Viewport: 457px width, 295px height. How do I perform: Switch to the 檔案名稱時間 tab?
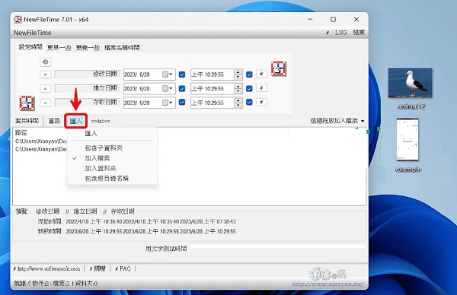point(122,48)
